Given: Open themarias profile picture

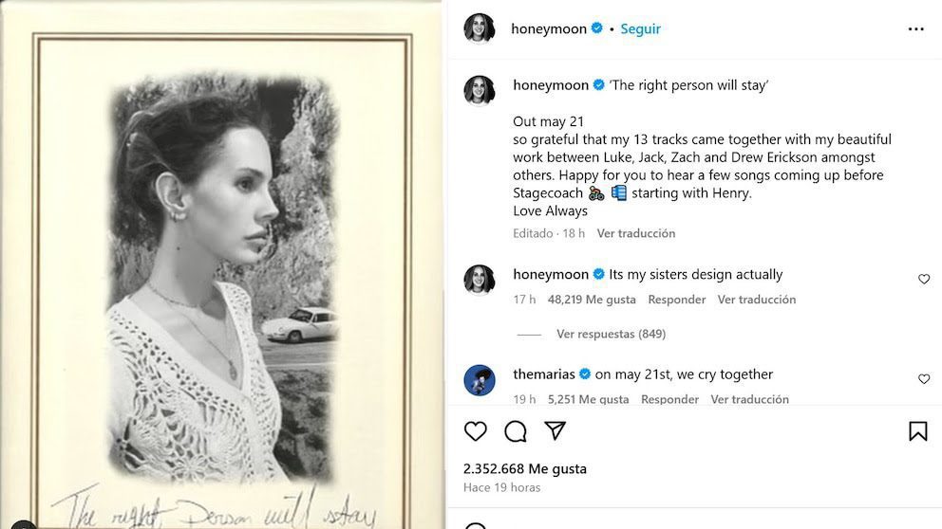Looking at the screenshot, I should (x=480, y=380).
